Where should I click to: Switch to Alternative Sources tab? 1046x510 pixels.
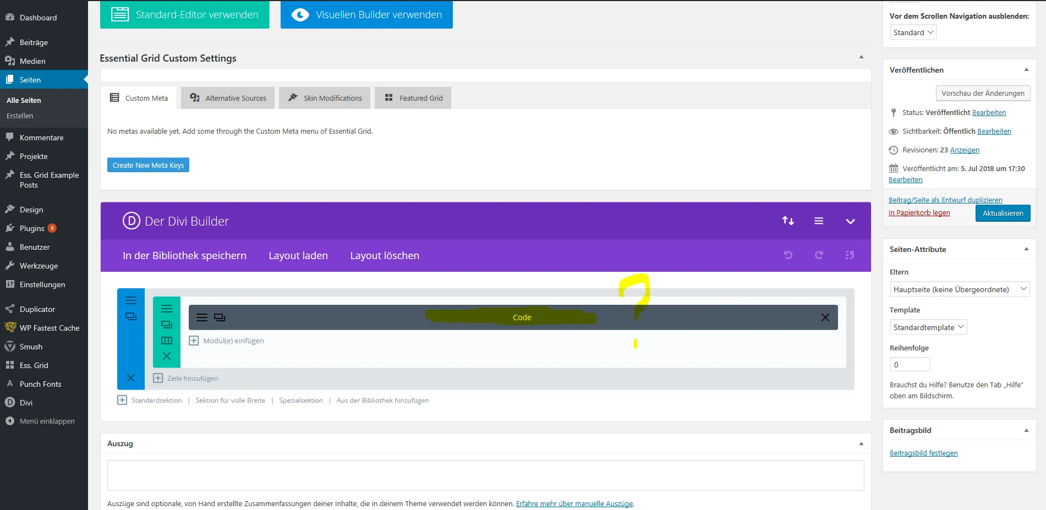(228, 98)
